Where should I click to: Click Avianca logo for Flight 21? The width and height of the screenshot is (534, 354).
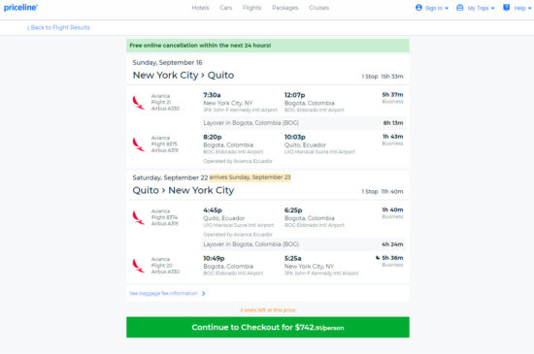pyautogui.click(x=138, y=103)
